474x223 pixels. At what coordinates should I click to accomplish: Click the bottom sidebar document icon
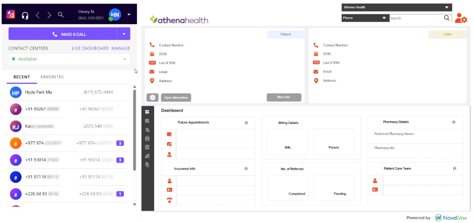coord(147,165)
